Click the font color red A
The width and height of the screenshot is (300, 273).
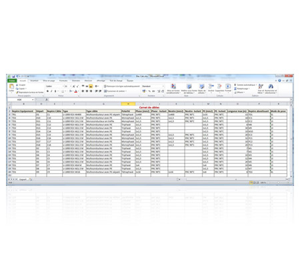coord(76,91)
